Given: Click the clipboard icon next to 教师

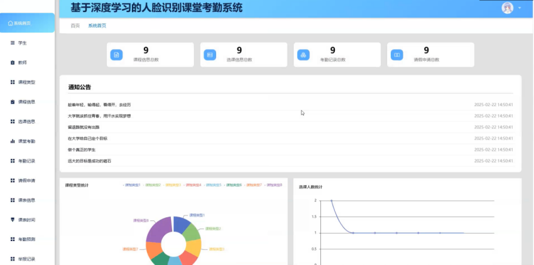Looking at the screenshot, I should click(x=13, y=63).
